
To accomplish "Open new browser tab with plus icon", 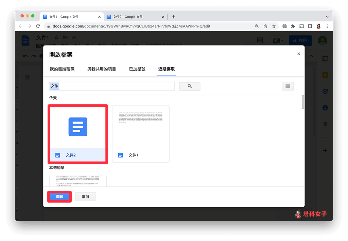I will coord(173,17).
